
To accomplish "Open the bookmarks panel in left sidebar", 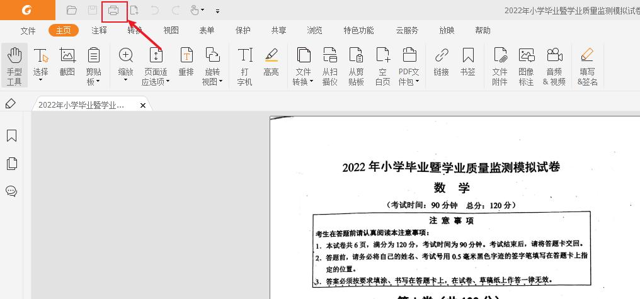I will [12, 135].
